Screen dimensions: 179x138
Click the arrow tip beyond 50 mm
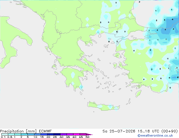click(89, 134)
